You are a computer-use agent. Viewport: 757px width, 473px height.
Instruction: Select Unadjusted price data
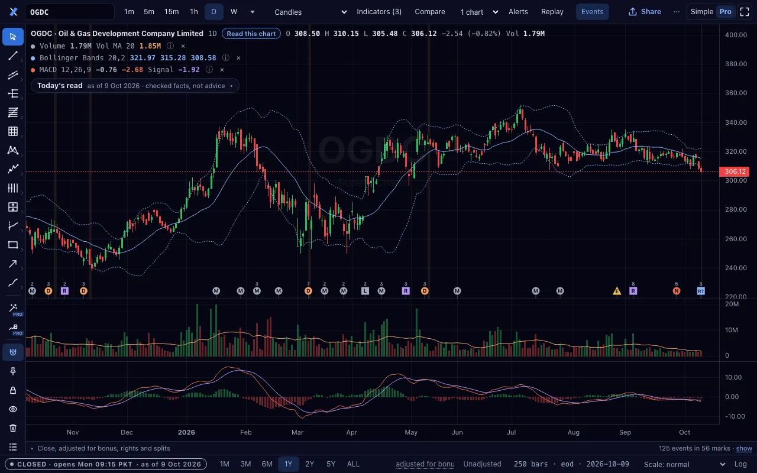coord(482,464)
